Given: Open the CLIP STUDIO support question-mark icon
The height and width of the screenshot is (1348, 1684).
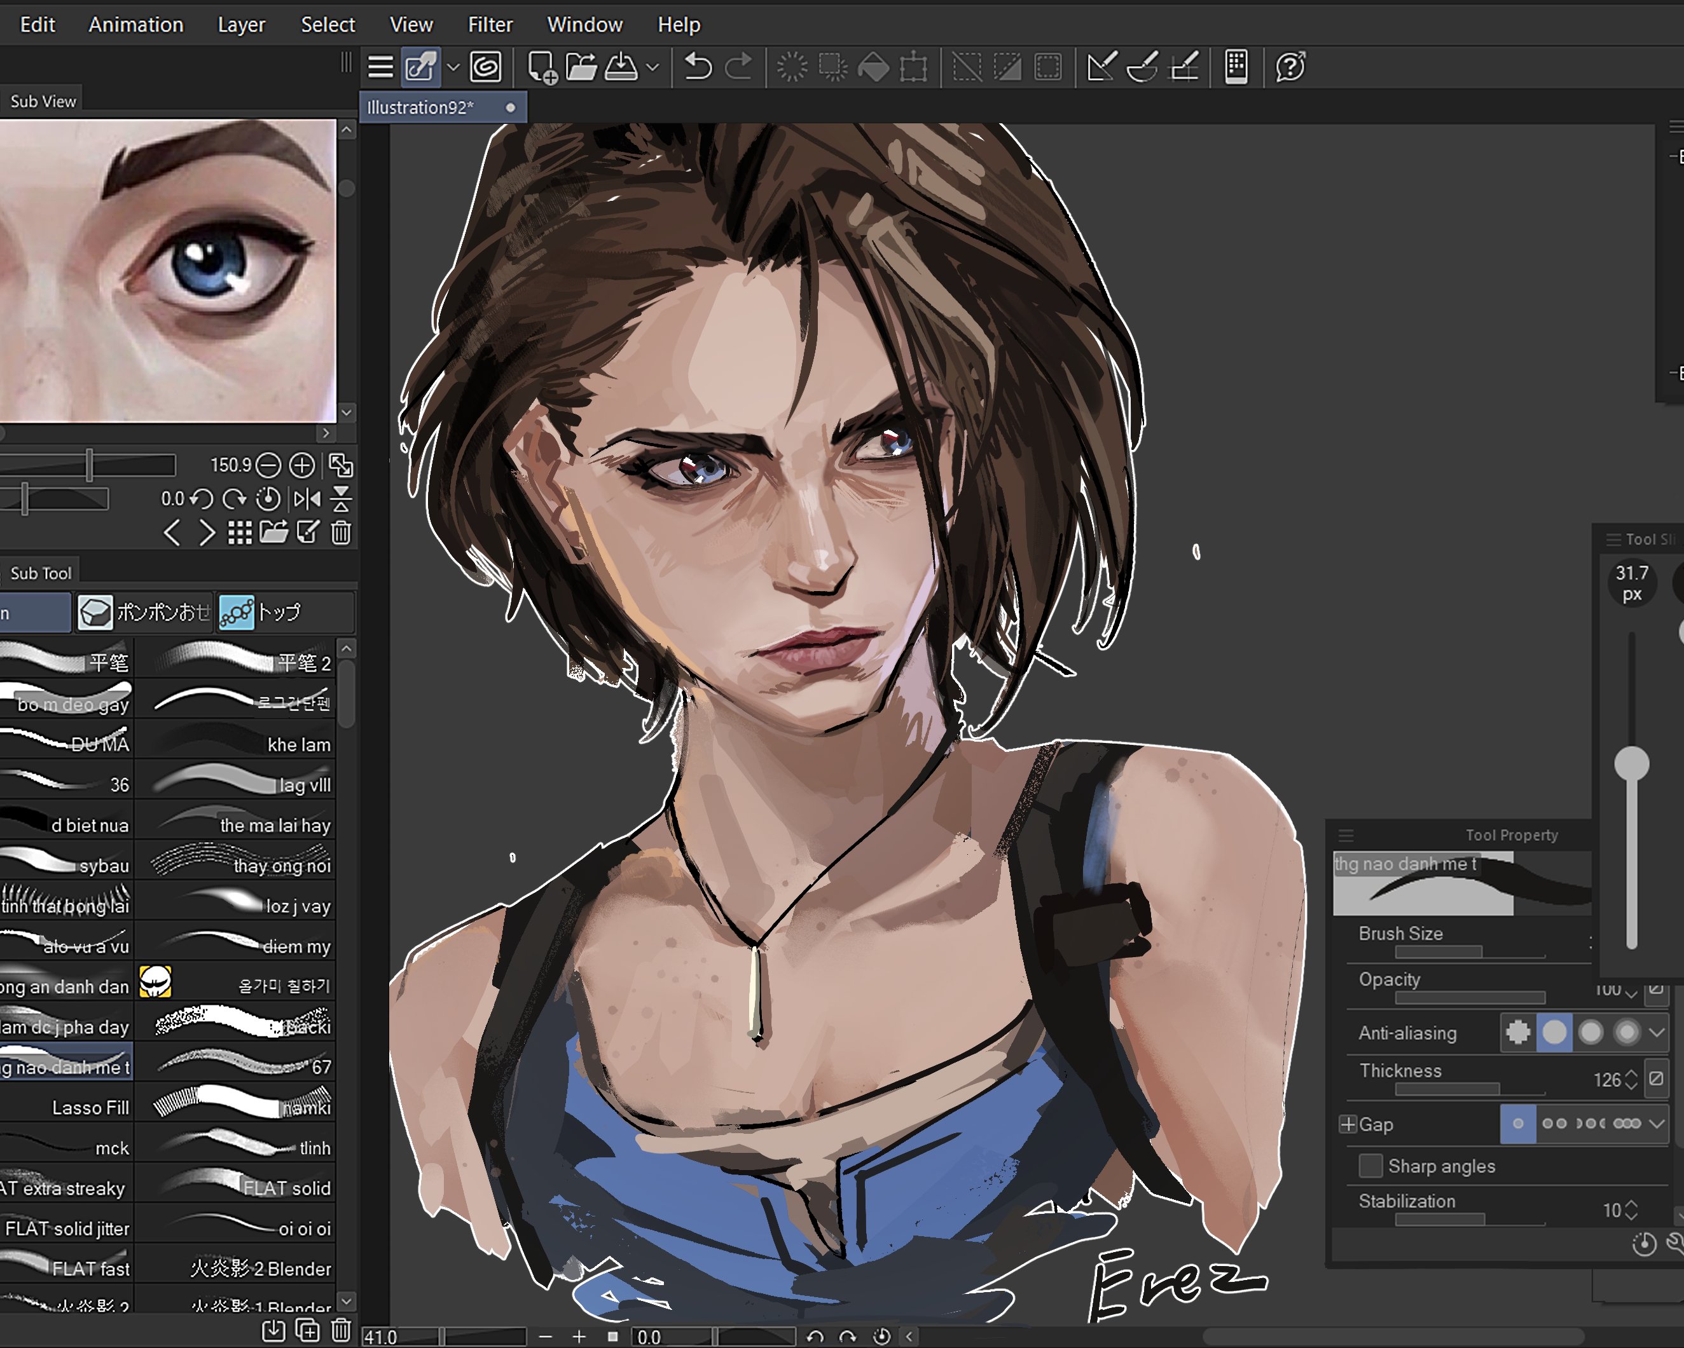Looking at the screenshot, I should pos(1290,67).
